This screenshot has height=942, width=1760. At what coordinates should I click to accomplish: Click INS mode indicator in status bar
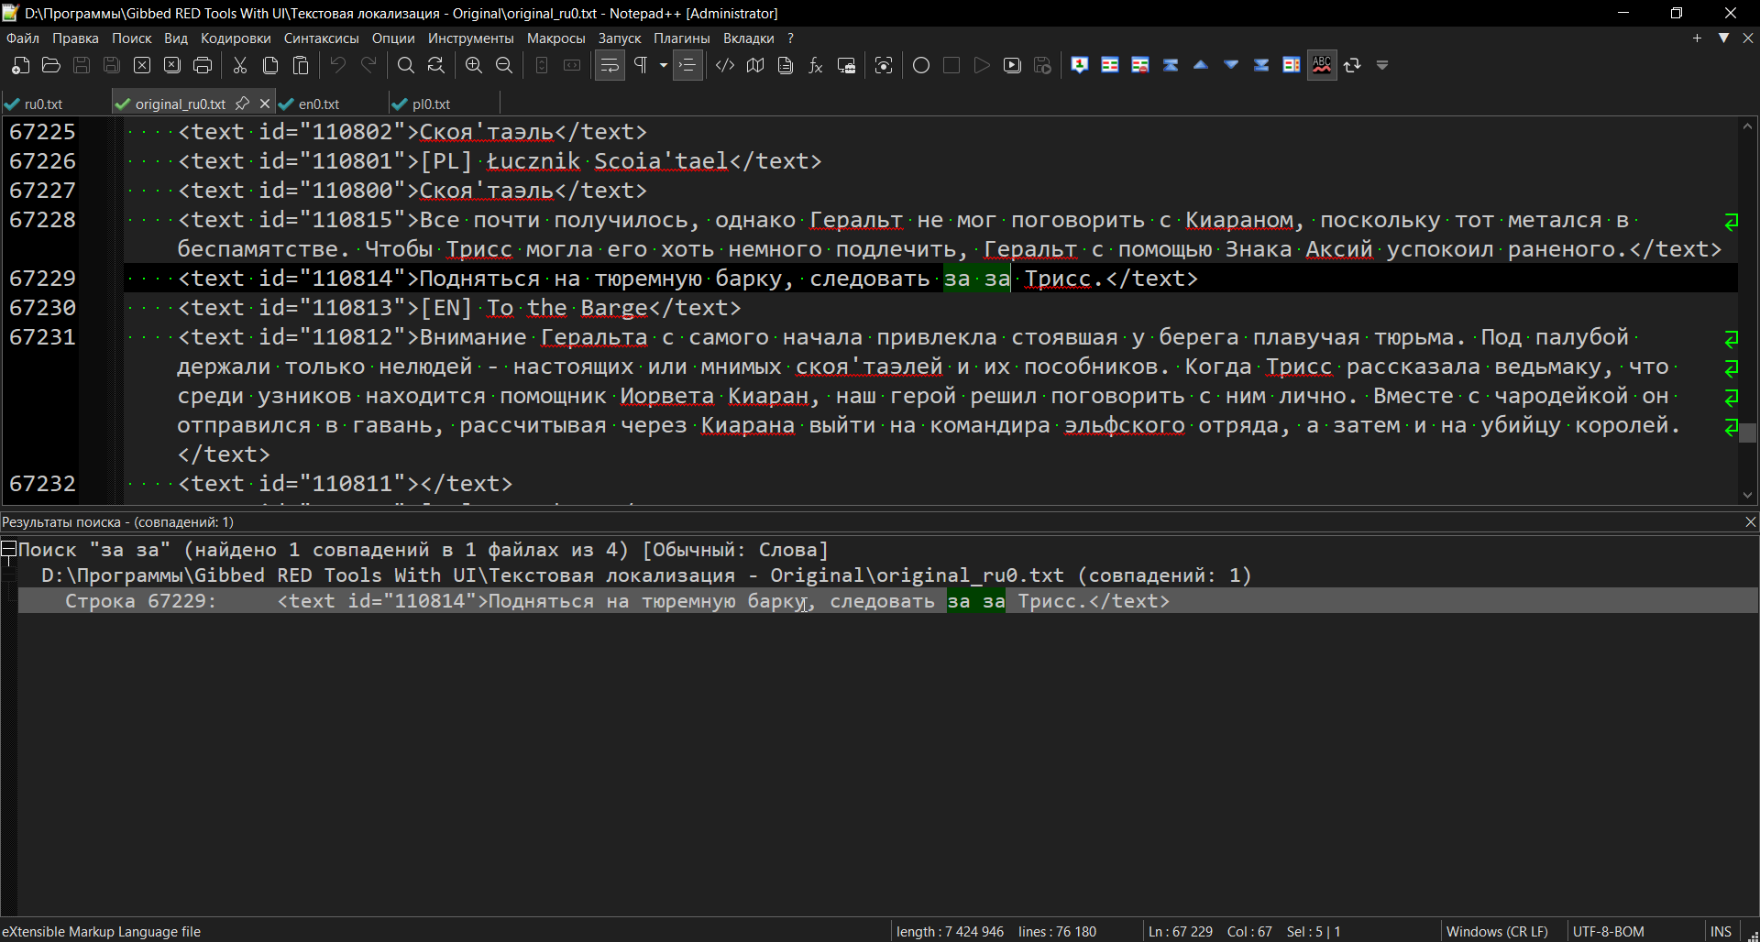1721,931
